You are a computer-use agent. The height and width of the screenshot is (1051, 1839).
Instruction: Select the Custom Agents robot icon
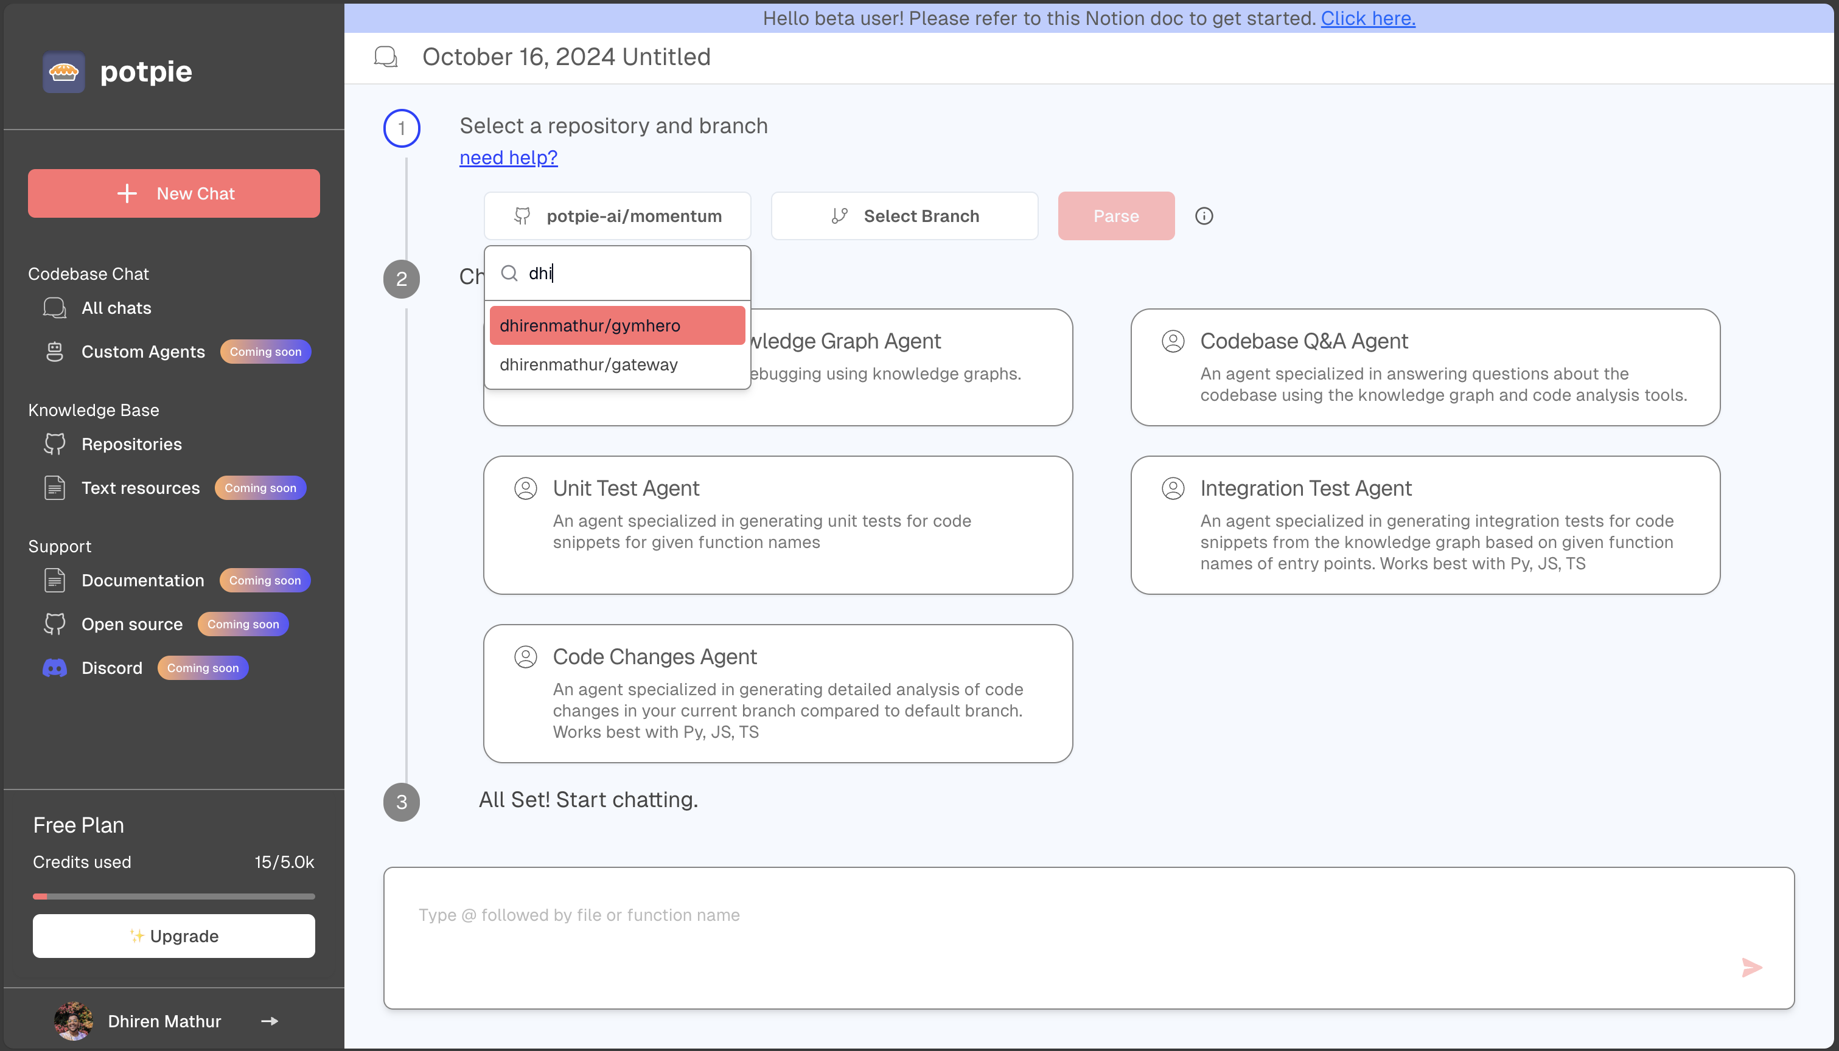54,352
